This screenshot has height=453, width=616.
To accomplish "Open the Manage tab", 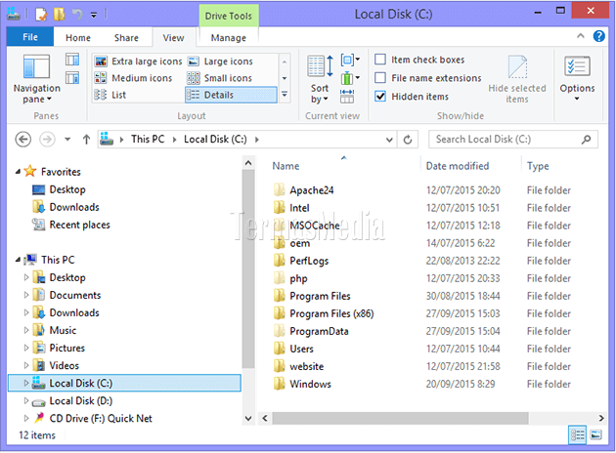I will pos(228,38).
